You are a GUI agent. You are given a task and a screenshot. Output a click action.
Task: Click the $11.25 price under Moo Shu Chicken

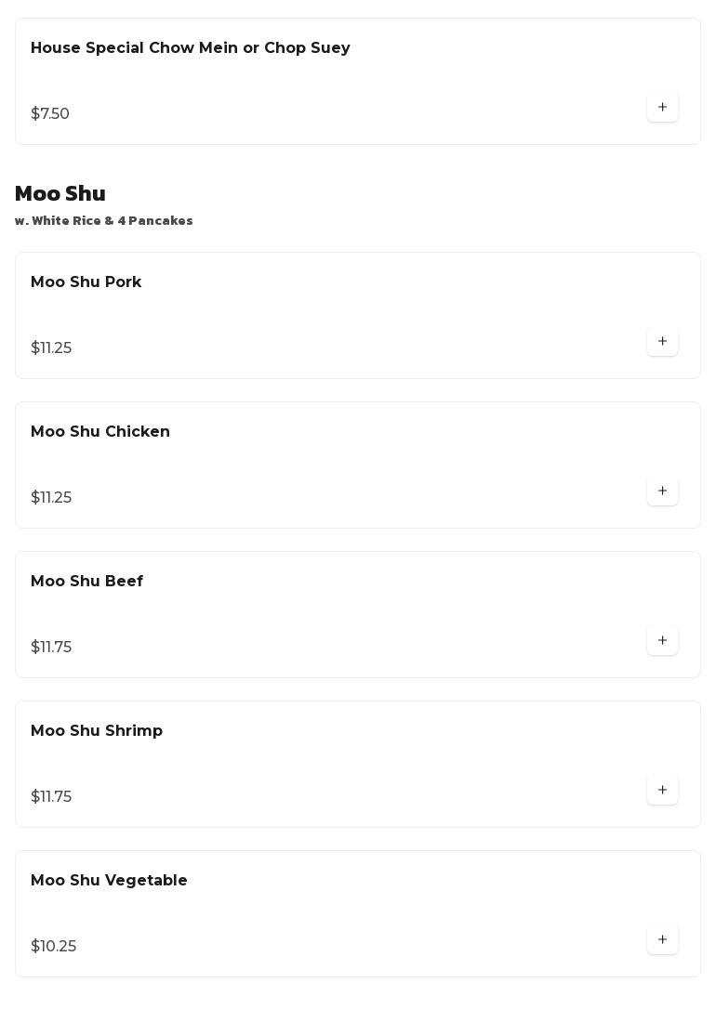51,498
